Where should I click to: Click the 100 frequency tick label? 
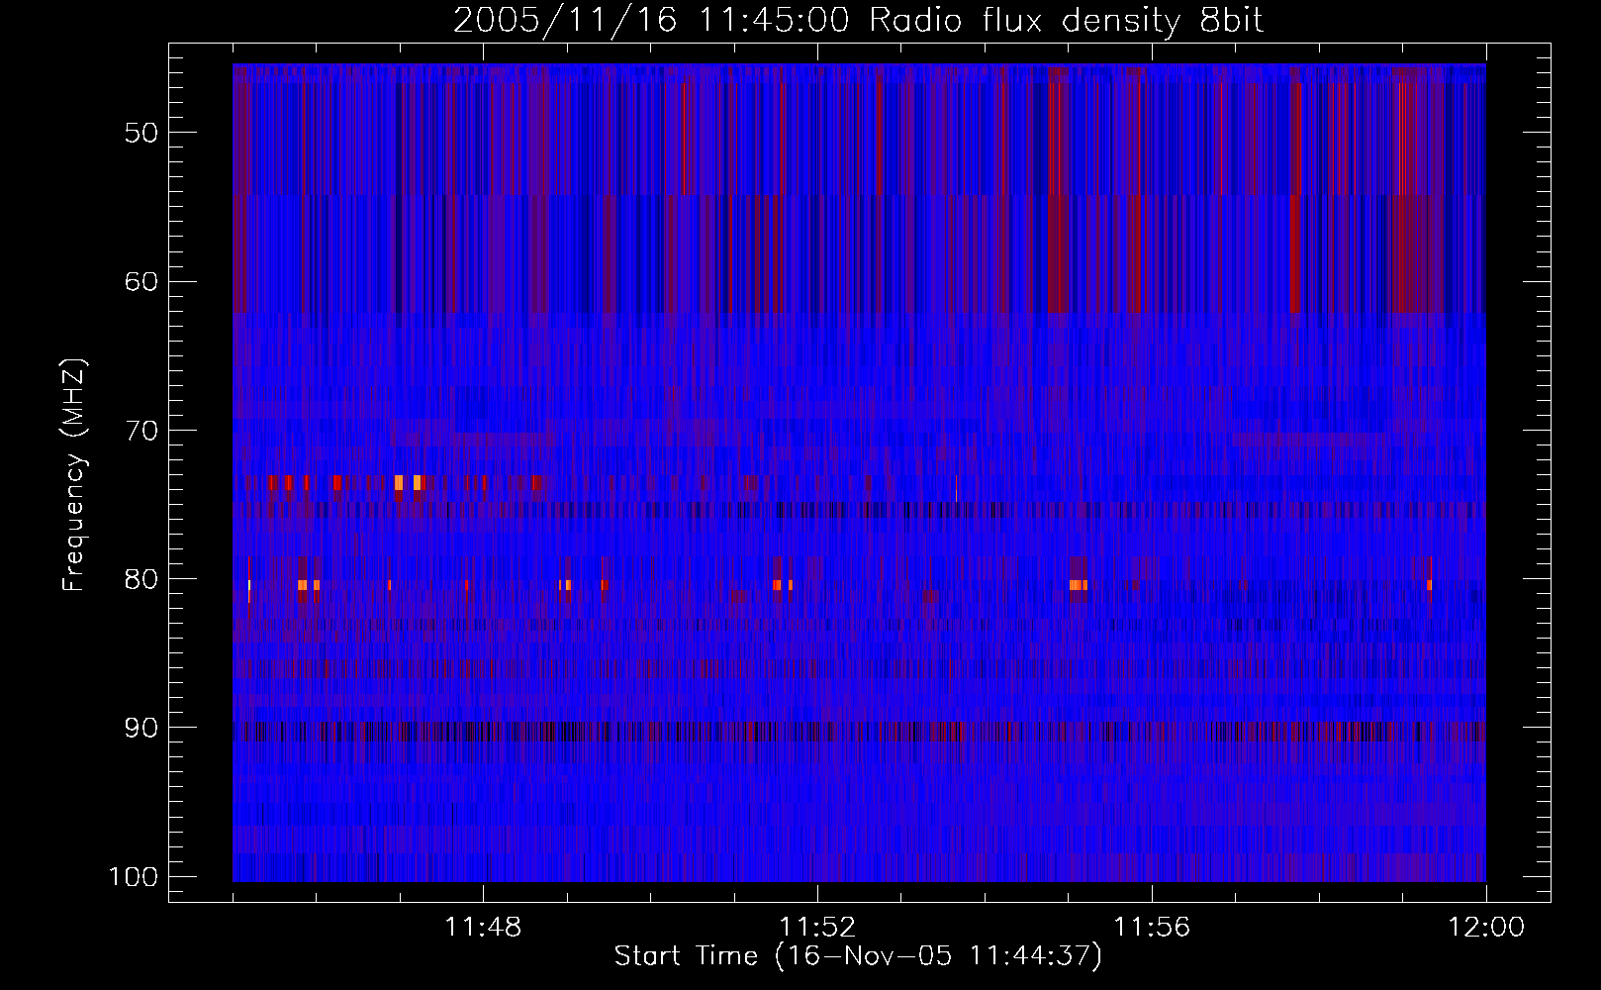tap(133, 877)
